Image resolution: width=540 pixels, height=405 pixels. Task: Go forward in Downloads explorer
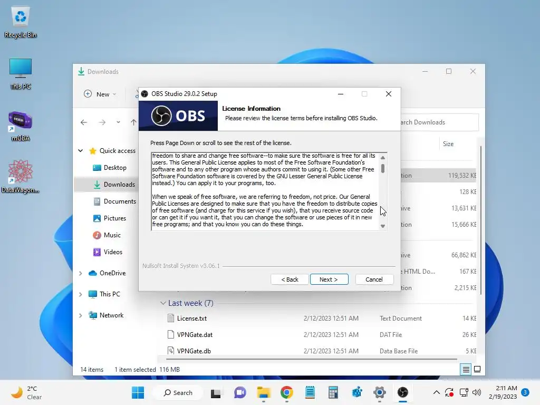pos(102,122)
